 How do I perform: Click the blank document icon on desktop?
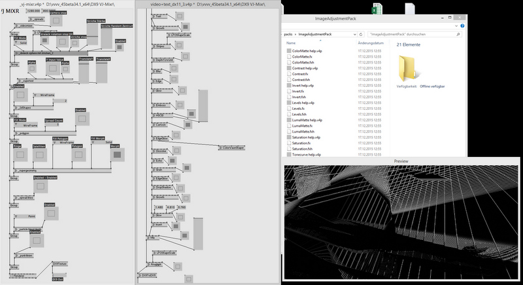tap(409, 9)
